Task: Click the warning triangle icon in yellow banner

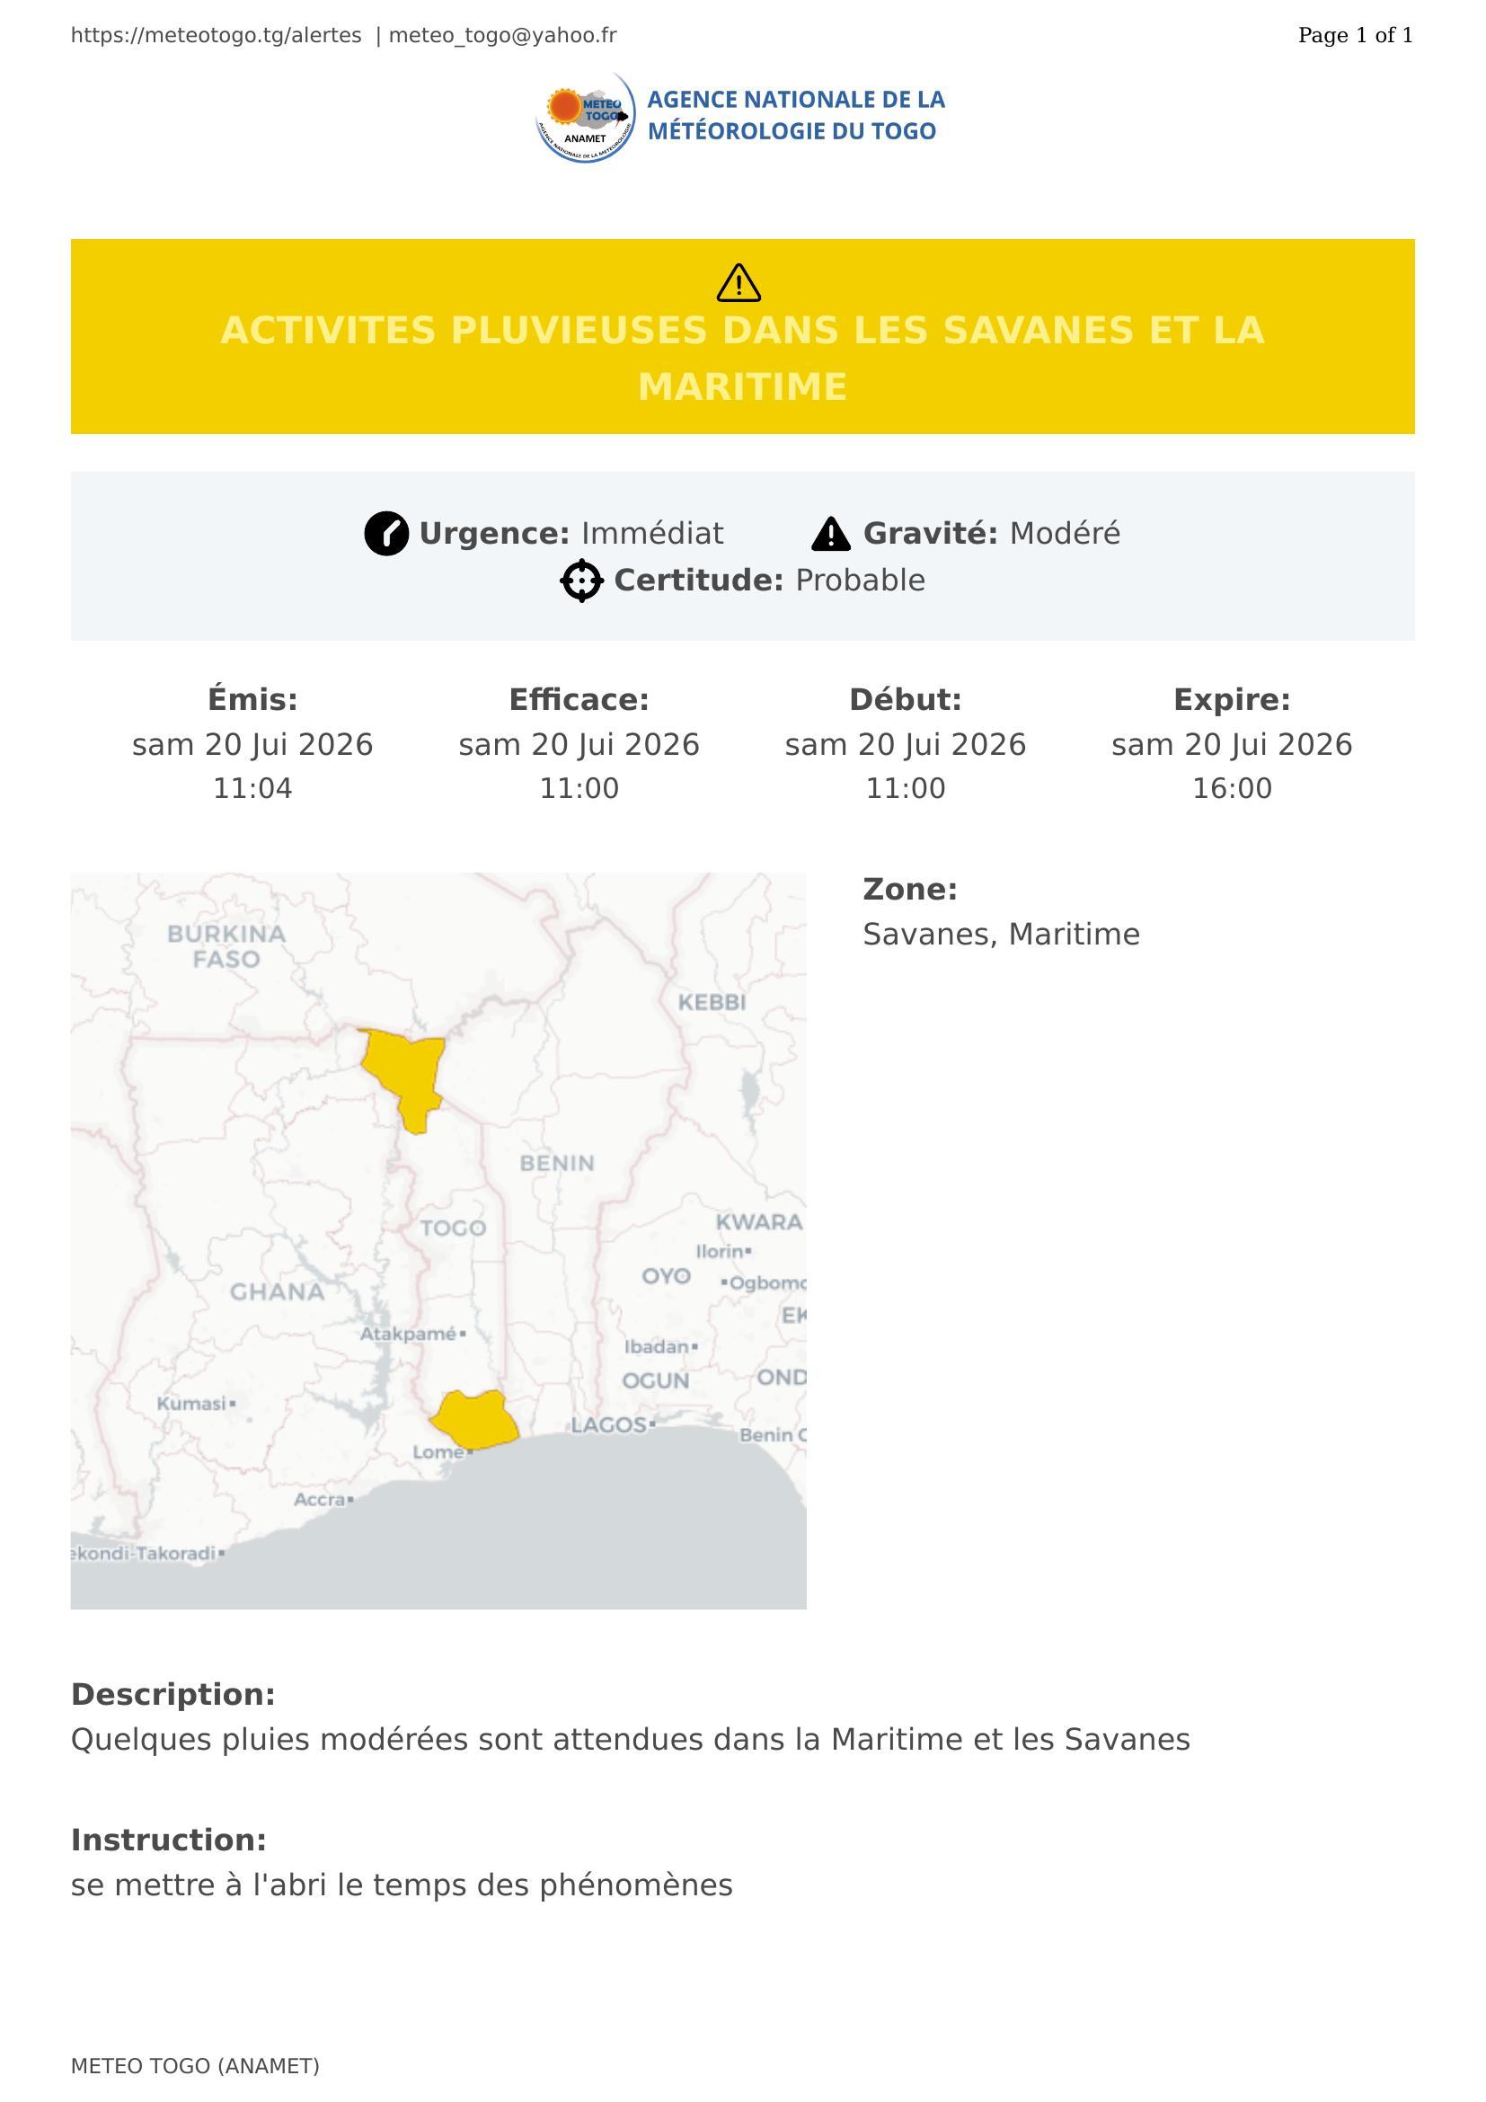Action: pyautogui.click(x=739, y=283)
